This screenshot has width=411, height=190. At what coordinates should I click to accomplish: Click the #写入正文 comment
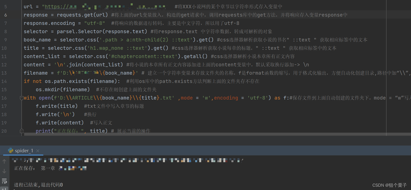(x=101, y=123)
